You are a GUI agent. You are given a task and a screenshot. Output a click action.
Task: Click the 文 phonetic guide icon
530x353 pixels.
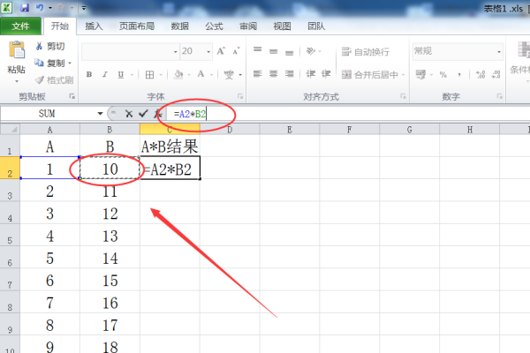pyautogui.click(x=229, y=74)
